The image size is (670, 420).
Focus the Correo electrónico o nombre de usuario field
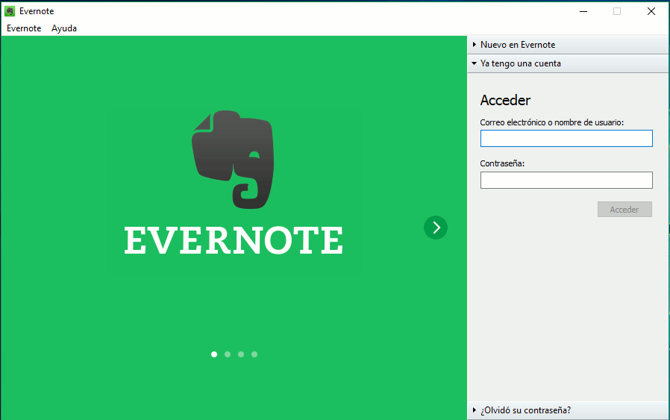[566, 138]
